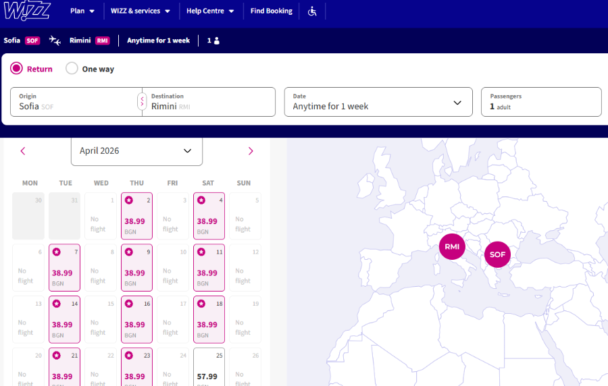This screenshot has width=608, height=386.
Task: Click the THU weekday header
Action: (x=136, y=183)
